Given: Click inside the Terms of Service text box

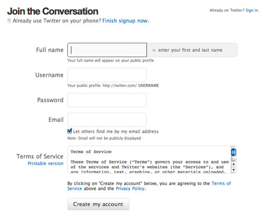Looking at the screenshot, I should coord(149,159).
